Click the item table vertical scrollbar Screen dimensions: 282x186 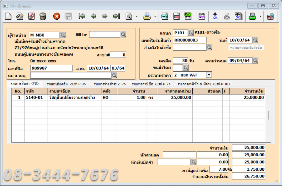pos(268,115)
